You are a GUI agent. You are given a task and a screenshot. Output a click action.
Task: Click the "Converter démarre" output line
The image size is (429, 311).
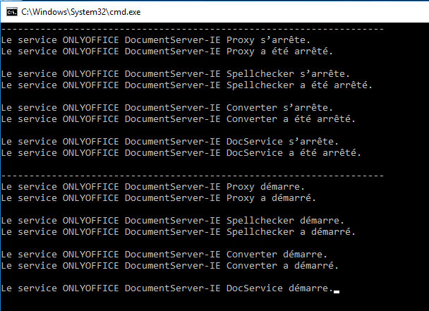[x=164, y=255]
